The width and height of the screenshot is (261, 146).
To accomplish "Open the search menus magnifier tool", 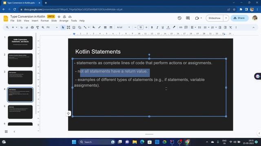I will coord(7,27).
